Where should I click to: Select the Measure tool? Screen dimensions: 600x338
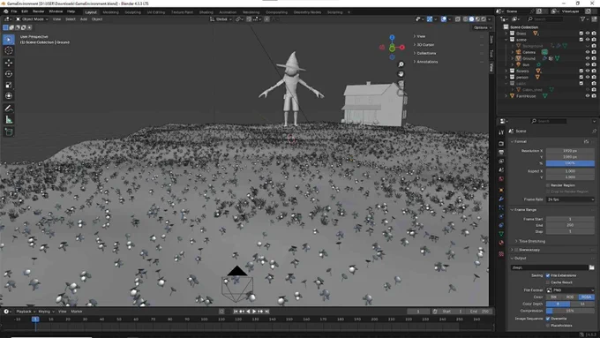9,120
